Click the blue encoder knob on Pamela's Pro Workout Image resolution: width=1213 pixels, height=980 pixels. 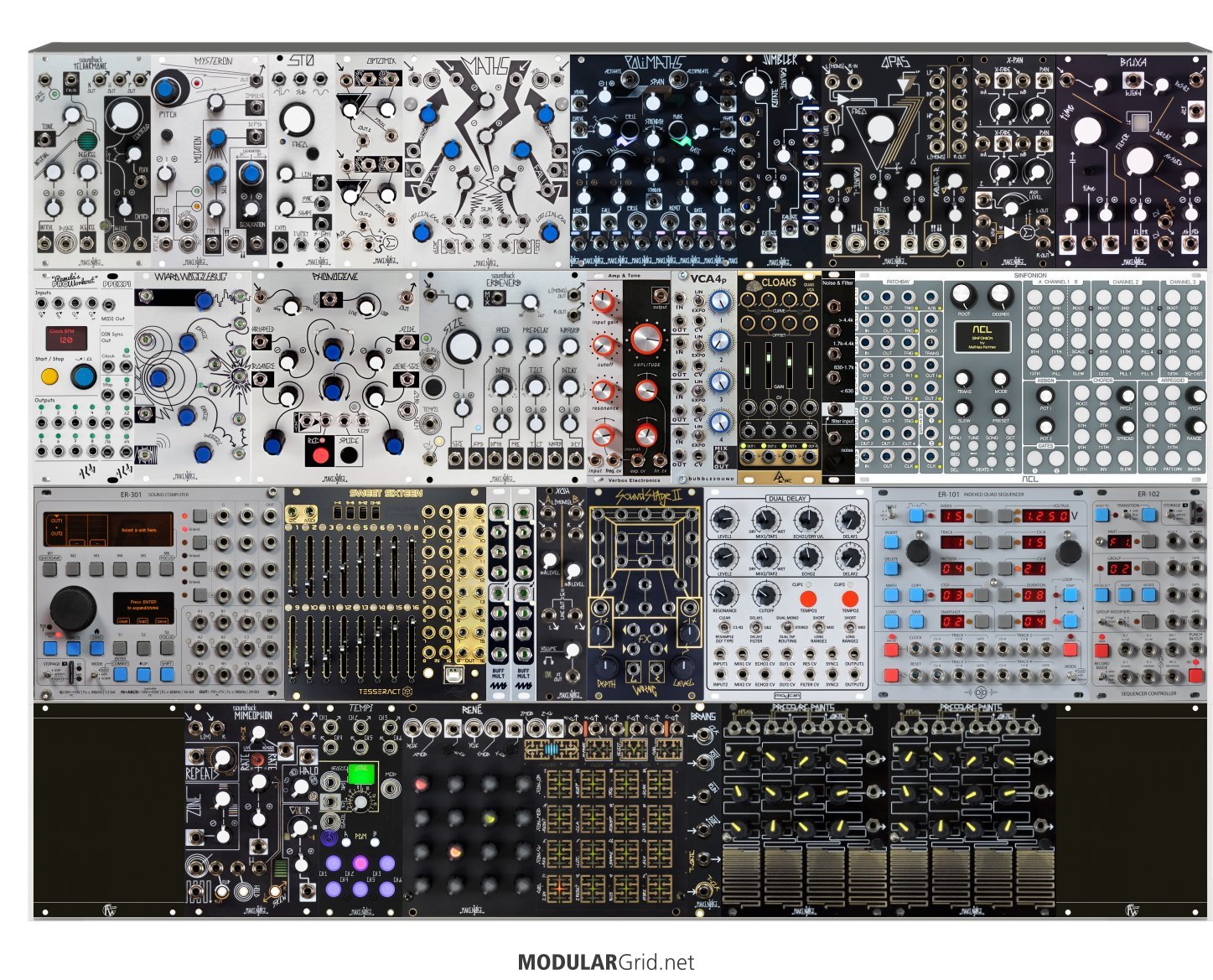[x=82, y=376]
